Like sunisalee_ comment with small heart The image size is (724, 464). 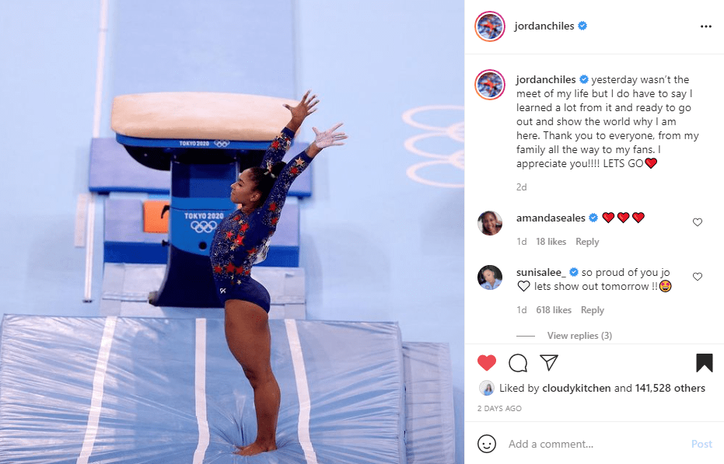click(698, 277)
